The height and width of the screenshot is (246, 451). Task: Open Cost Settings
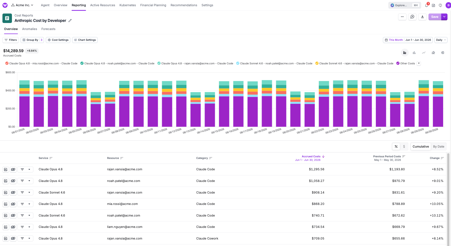click(x=58, y=40)
